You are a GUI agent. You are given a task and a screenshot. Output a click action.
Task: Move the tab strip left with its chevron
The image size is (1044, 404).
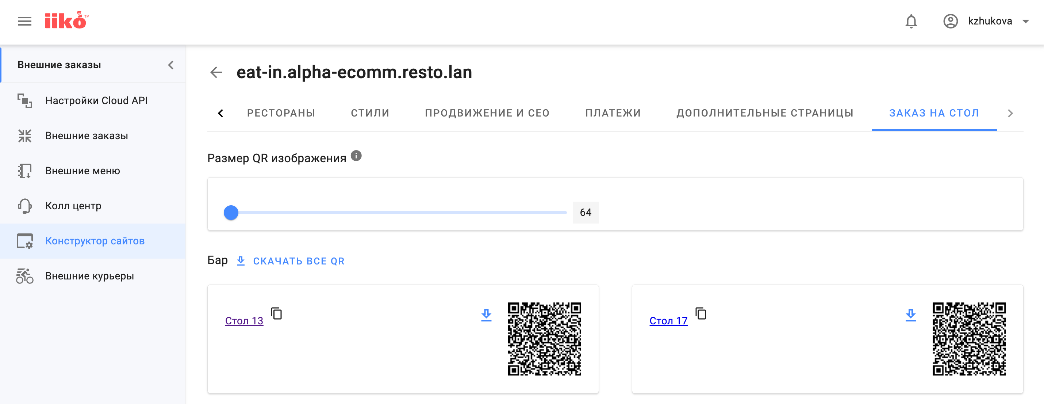[x=220, y=113]
